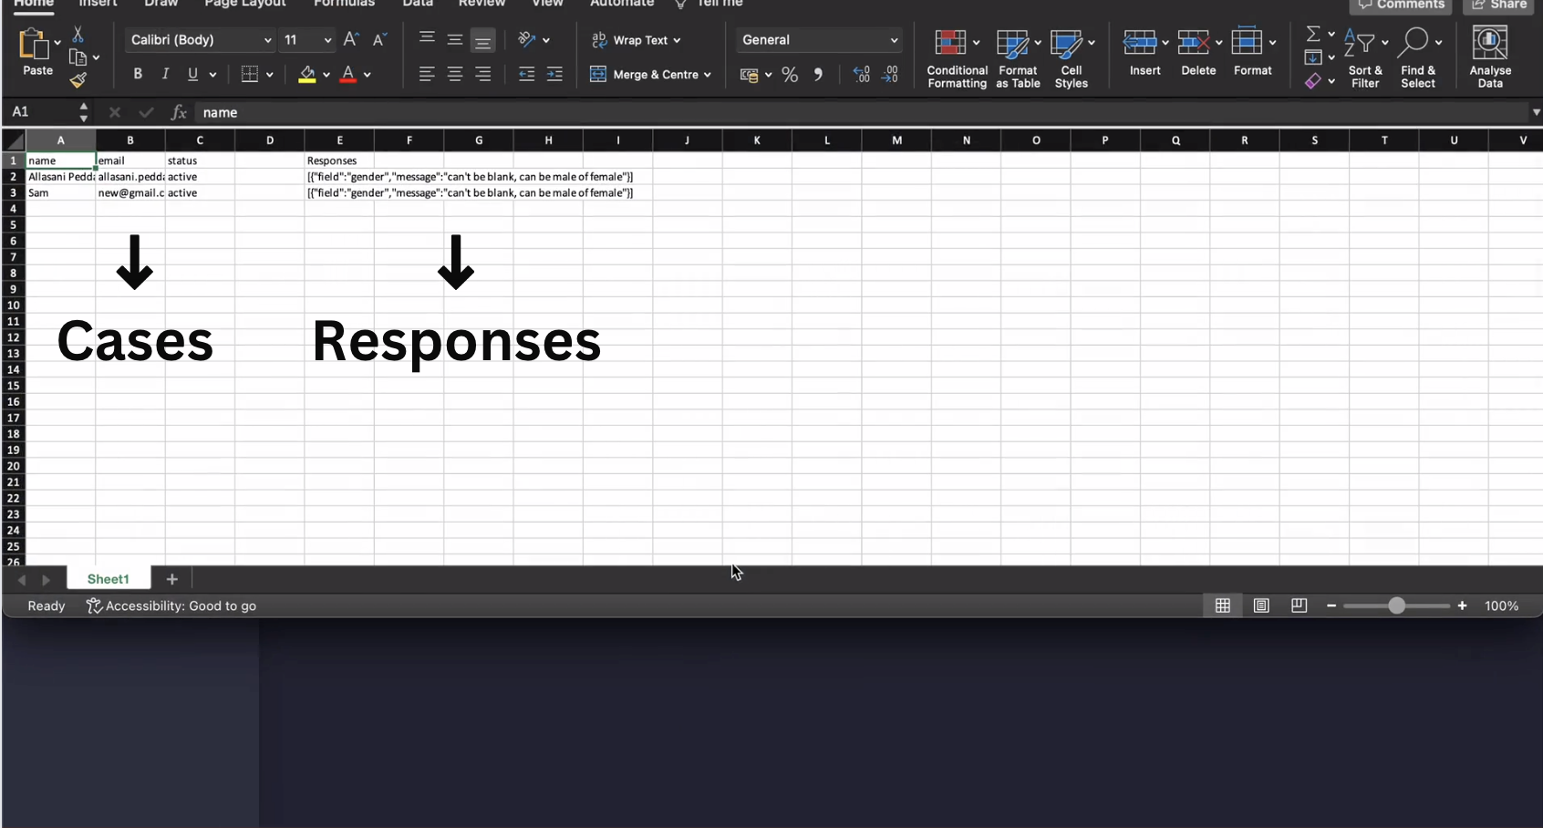Click the Share button
The image size is (1543, 828).
coord(1499,5)
